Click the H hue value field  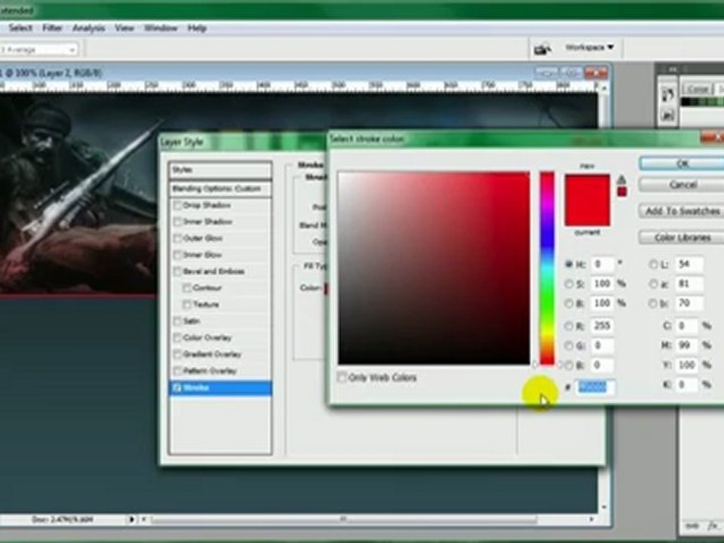pos(602,265)
